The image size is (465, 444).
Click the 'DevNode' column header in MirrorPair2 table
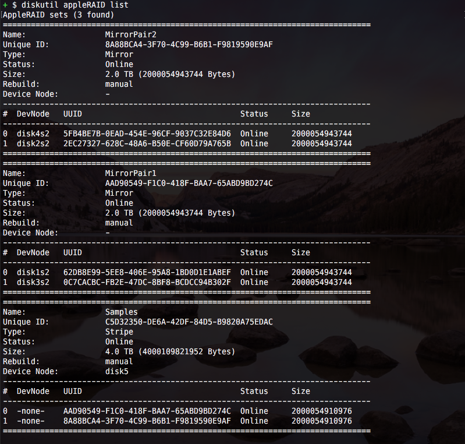[33, 114]
